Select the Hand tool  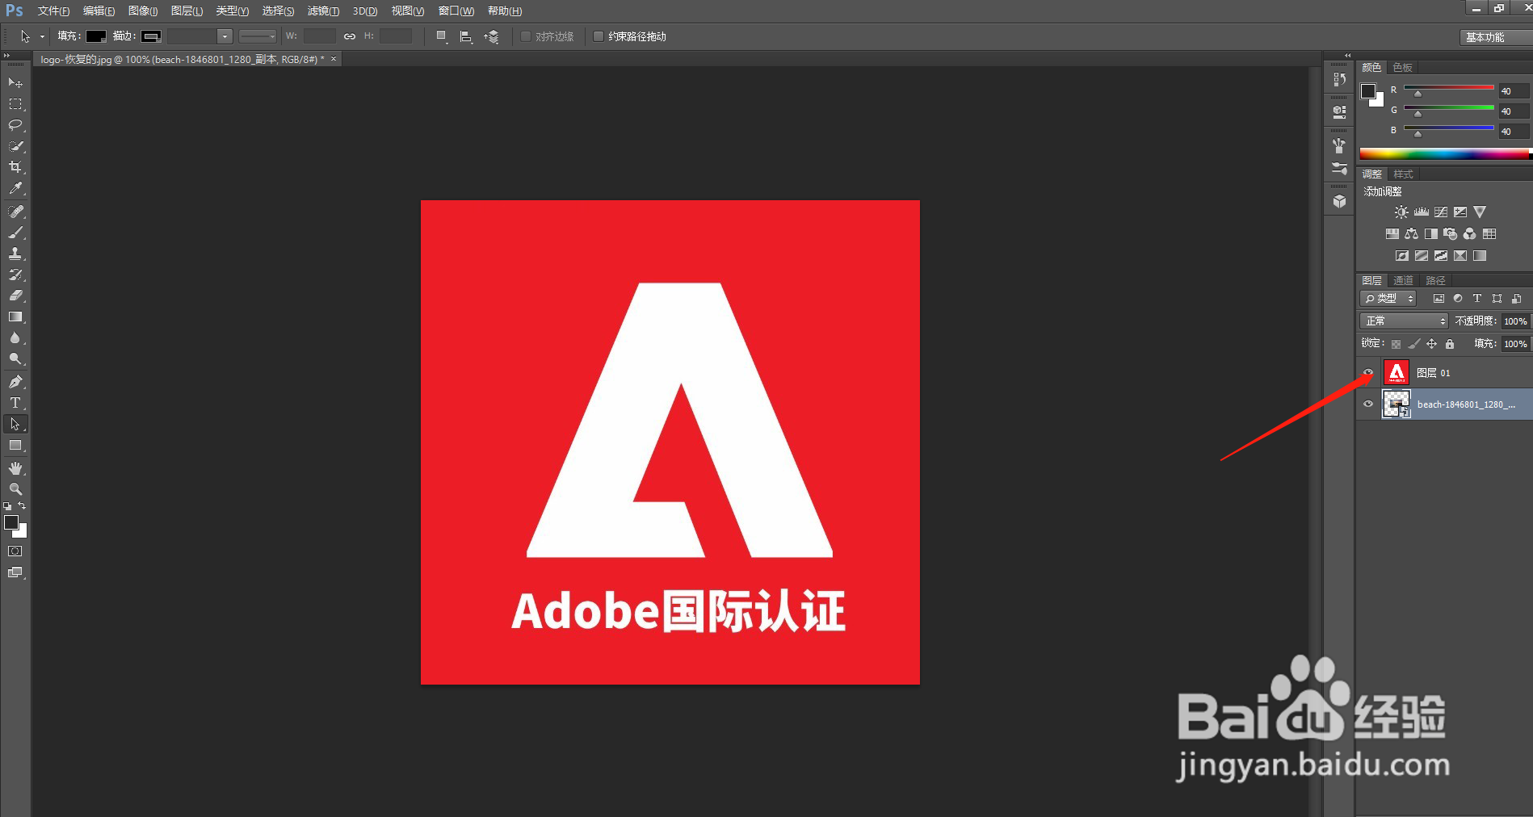[15, 468]
